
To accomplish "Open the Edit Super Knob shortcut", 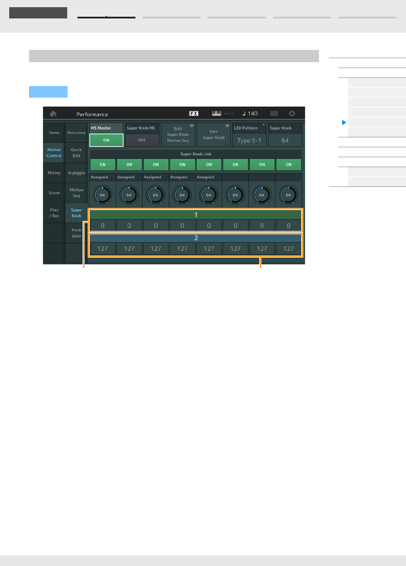I will [214, 135].
